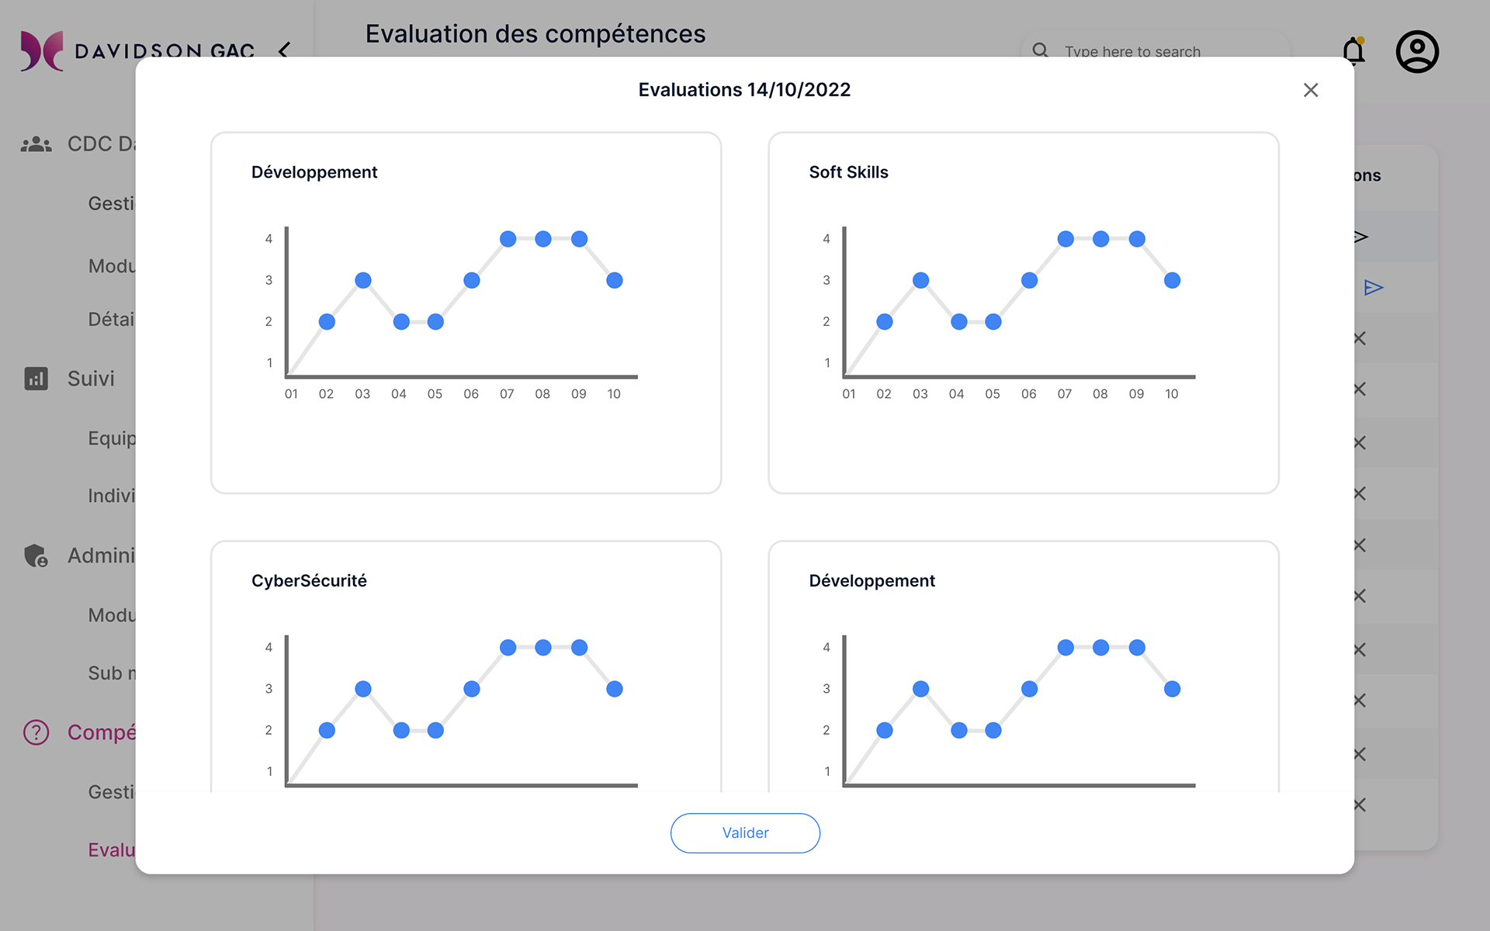Image resolution: width=1490 pixels, height=931 pixels.
Task: Click the CDC group people icon
Action: tap(36, 144)
